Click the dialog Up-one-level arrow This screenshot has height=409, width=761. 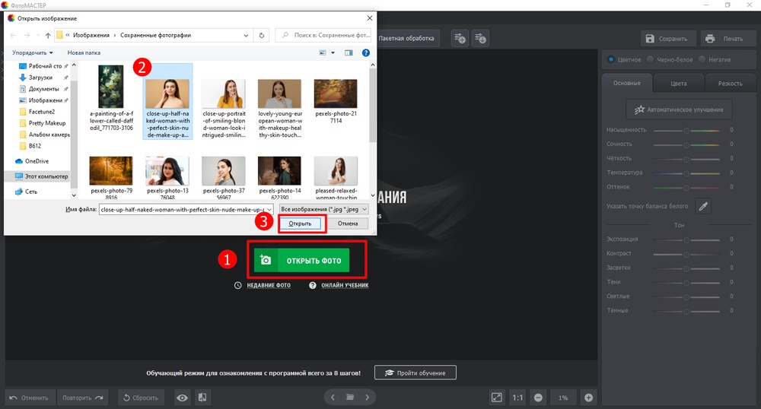47,36
